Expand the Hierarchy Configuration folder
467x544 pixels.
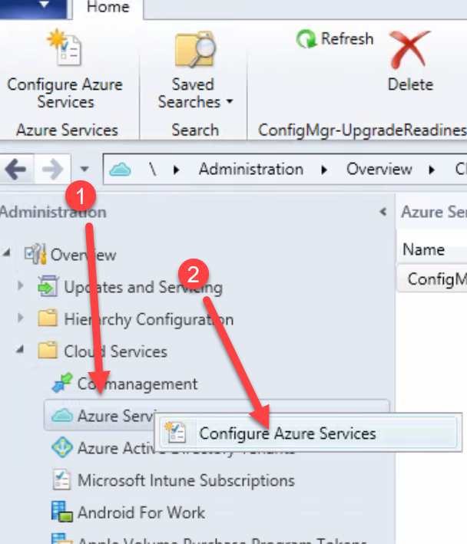[x=22, y=319]
